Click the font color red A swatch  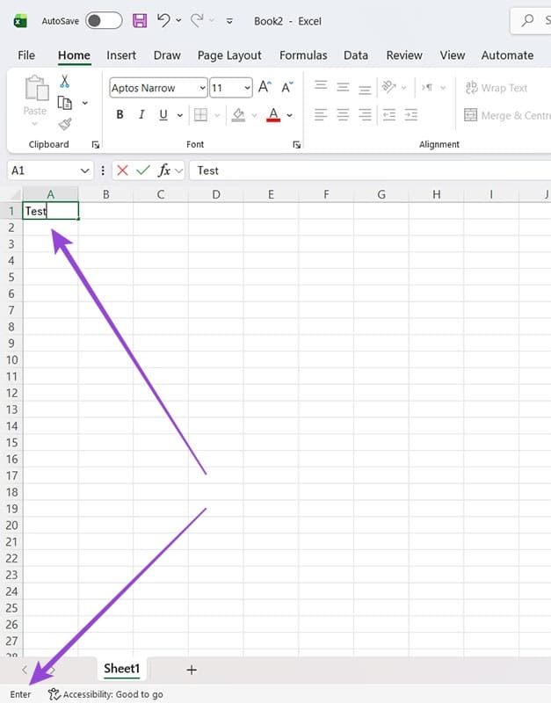click(273, 115)
